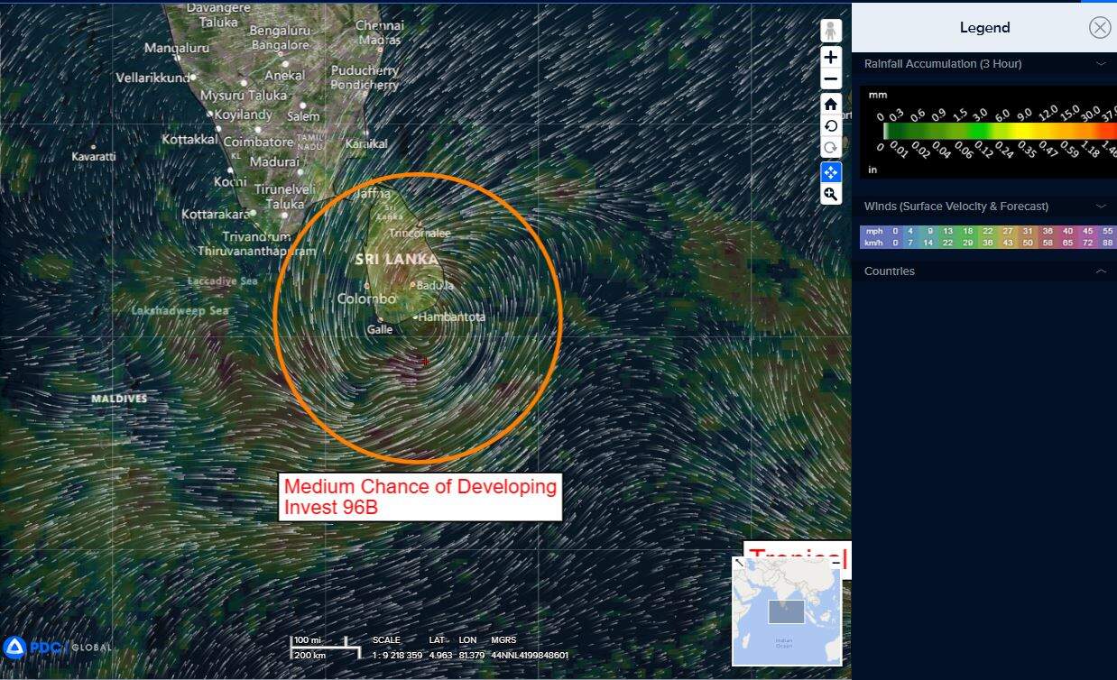Click the red storm center marker
Screen dimensions: 1117x680
coord(425,362)
